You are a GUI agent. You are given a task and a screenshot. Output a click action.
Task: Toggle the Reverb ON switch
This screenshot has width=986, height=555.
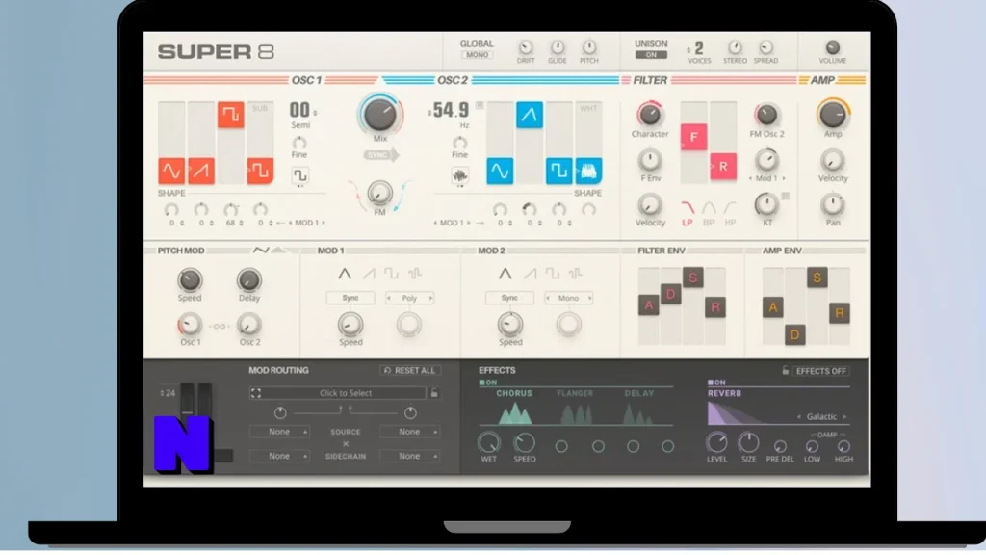[x=716, y=382]
